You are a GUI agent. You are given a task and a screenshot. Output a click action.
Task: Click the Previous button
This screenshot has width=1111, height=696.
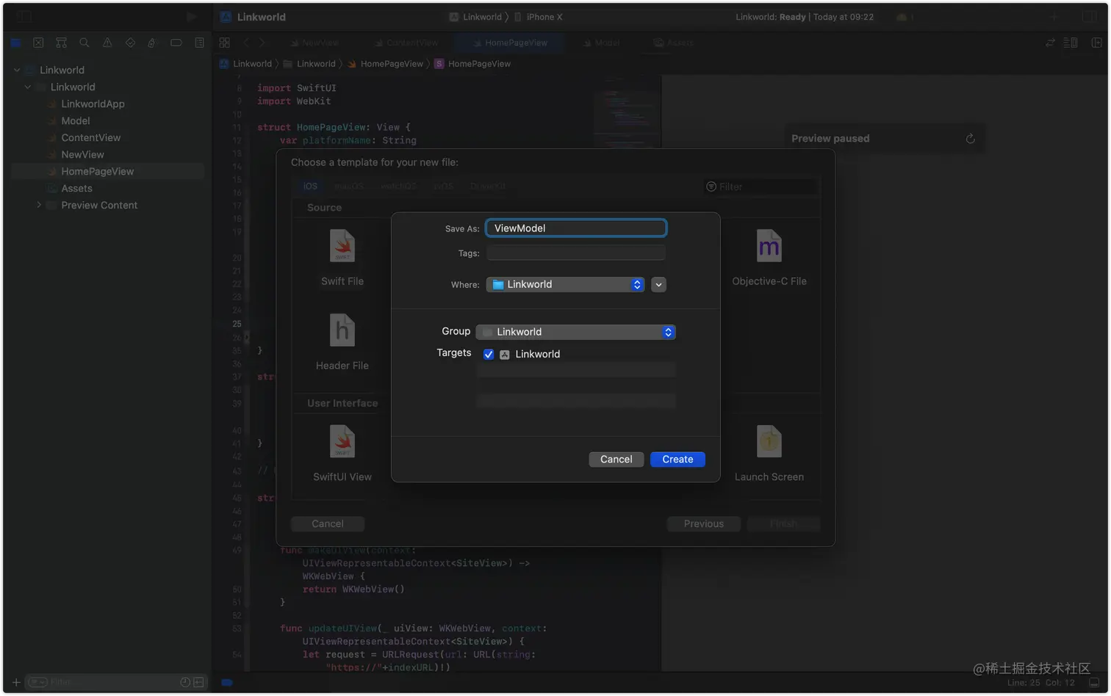click(704, 524)
